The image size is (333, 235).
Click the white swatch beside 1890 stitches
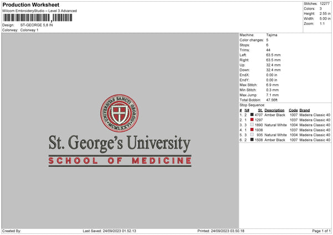tap(252, 125)
